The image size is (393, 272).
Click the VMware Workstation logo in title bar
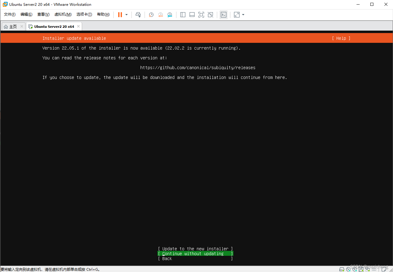point(5,4)
